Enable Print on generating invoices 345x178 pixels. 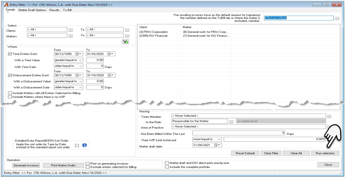pos(88,163)
